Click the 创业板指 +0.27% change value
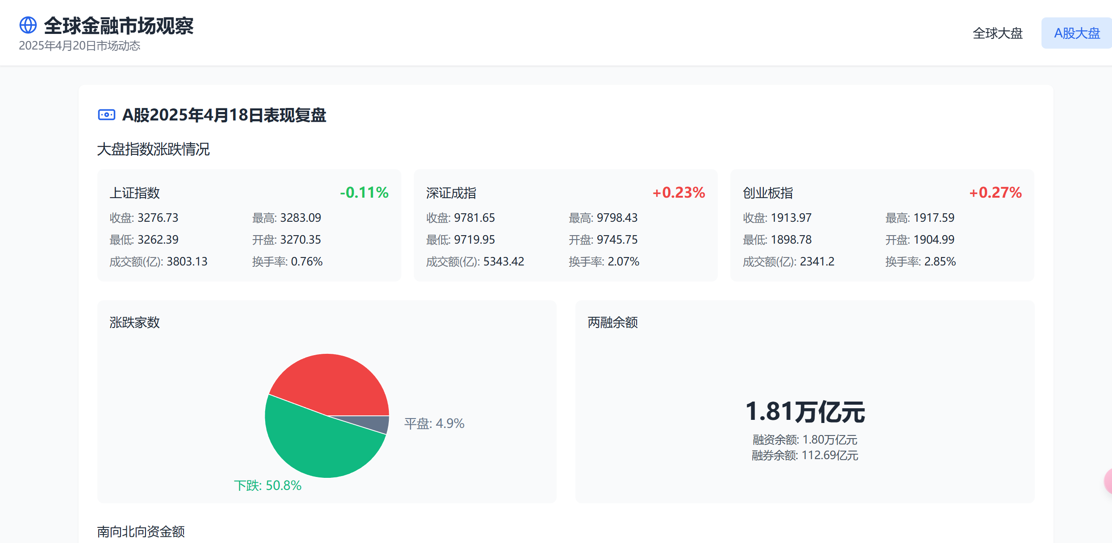This screenshot has height=543, width=1112. 995,192
